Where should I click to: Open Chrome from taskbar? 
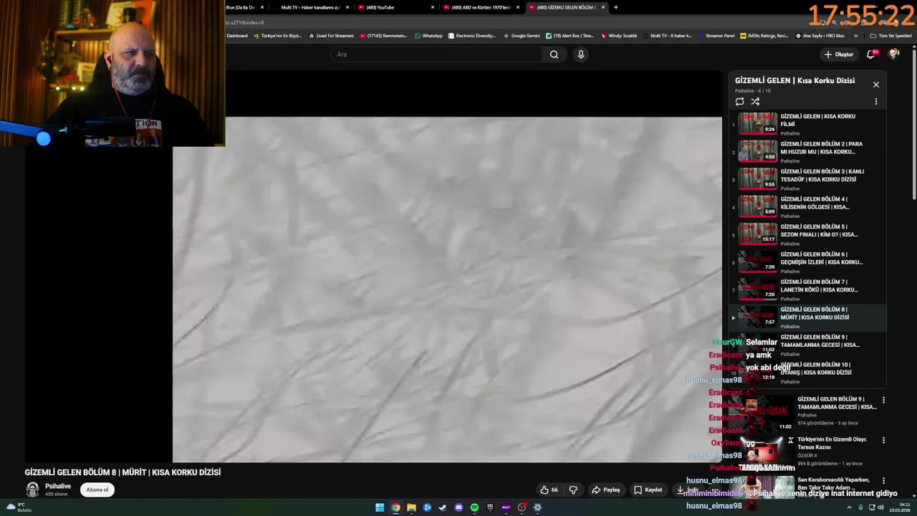(x=395, y=507)
